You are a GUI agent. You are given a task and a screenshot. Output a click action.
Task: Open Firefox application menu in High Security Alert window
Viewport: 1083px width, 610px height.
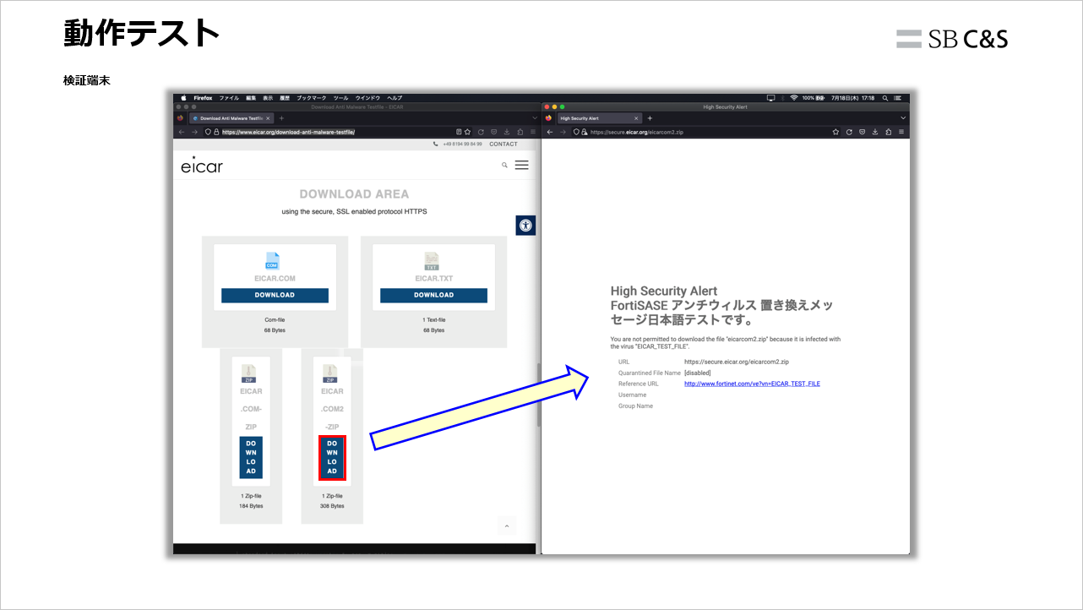(x=901, y=132)
